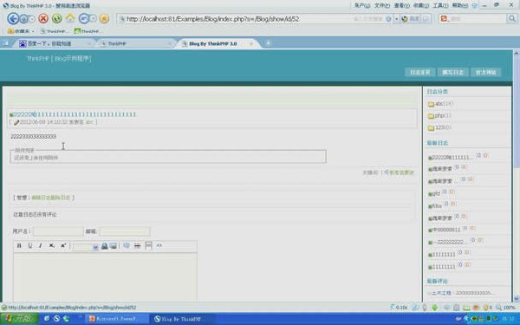The image size is (520, 325).
Task: Open second ThinkPHP bookmark with green icon
Action: click(x=88, y=31)
